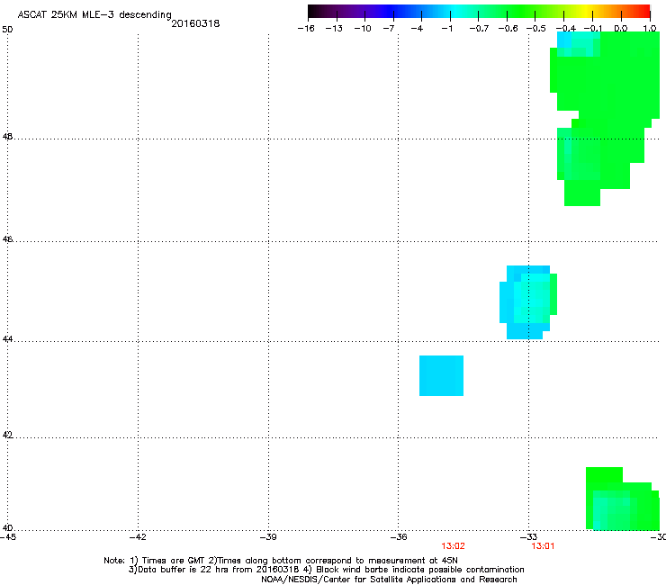666x585 pixels.
Task: Click the note line 'Data buffer is 22 hrs'
Action: (x=326, y=570)
